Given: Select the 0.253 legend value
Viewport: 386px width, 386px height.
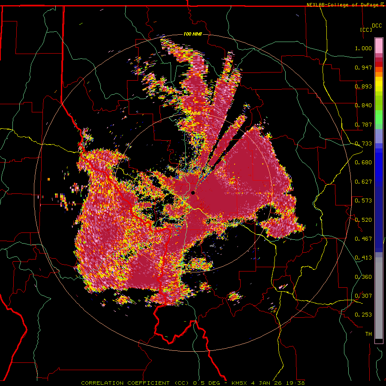Looking at the screenshot, I should (363, 315).
